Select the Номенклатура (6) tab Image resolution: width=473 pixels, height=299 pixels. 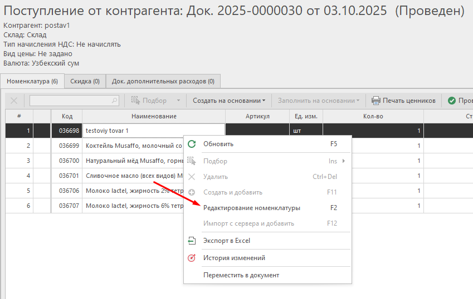tap(32, 81)
